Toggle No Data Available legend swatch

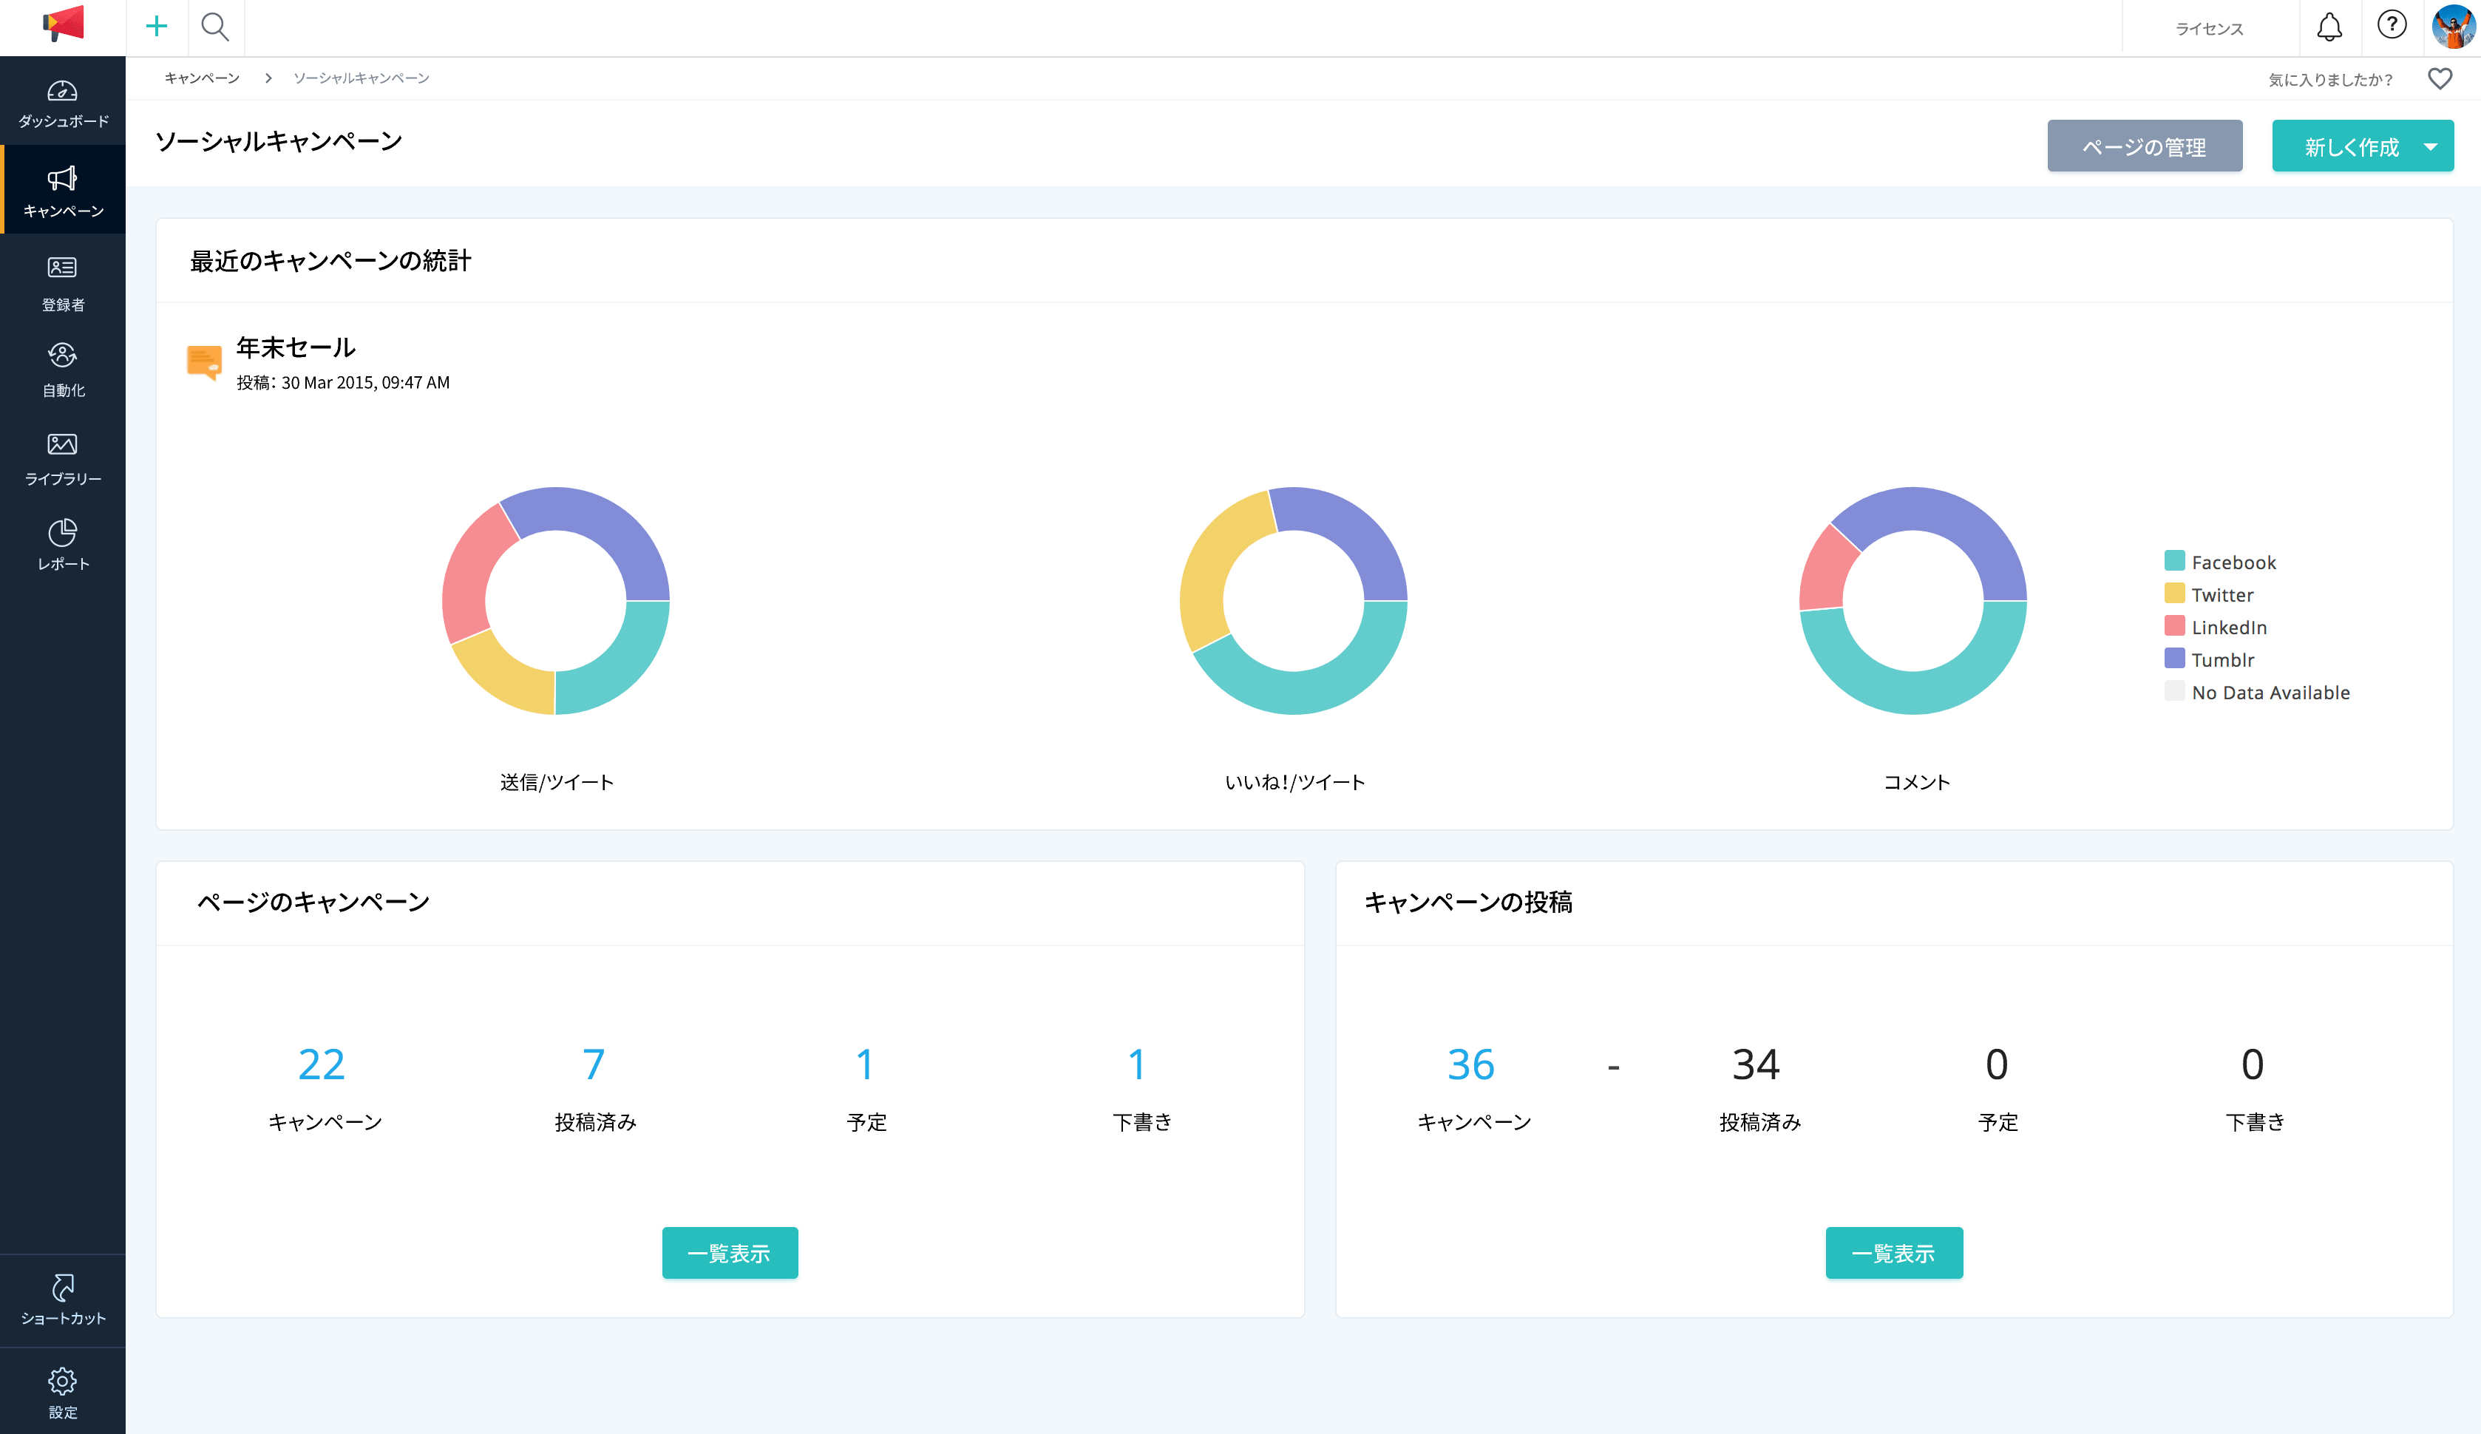click(x=2175, y=691)
